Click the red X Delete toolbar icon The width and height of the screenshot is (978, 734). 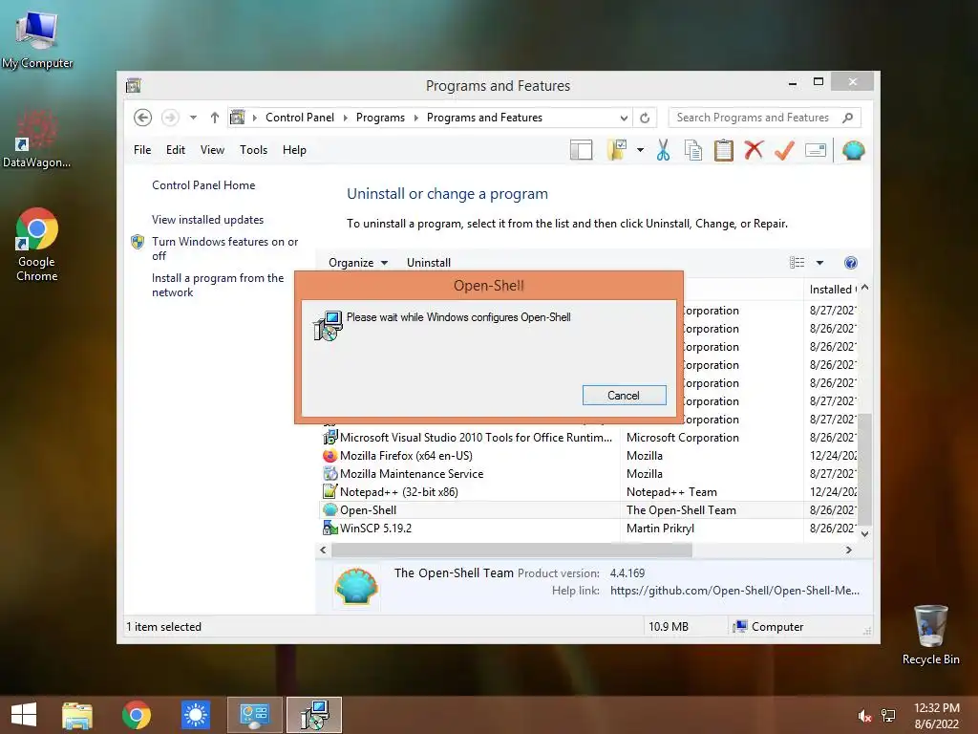click(754, 150)
